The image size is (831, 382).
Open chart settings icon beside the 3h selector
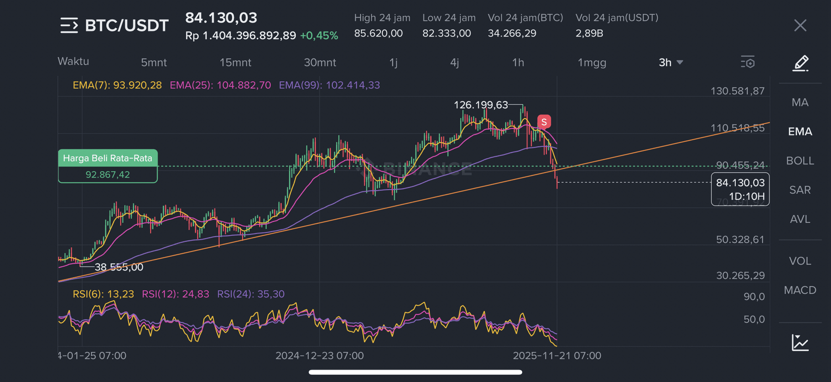[747, 62]
